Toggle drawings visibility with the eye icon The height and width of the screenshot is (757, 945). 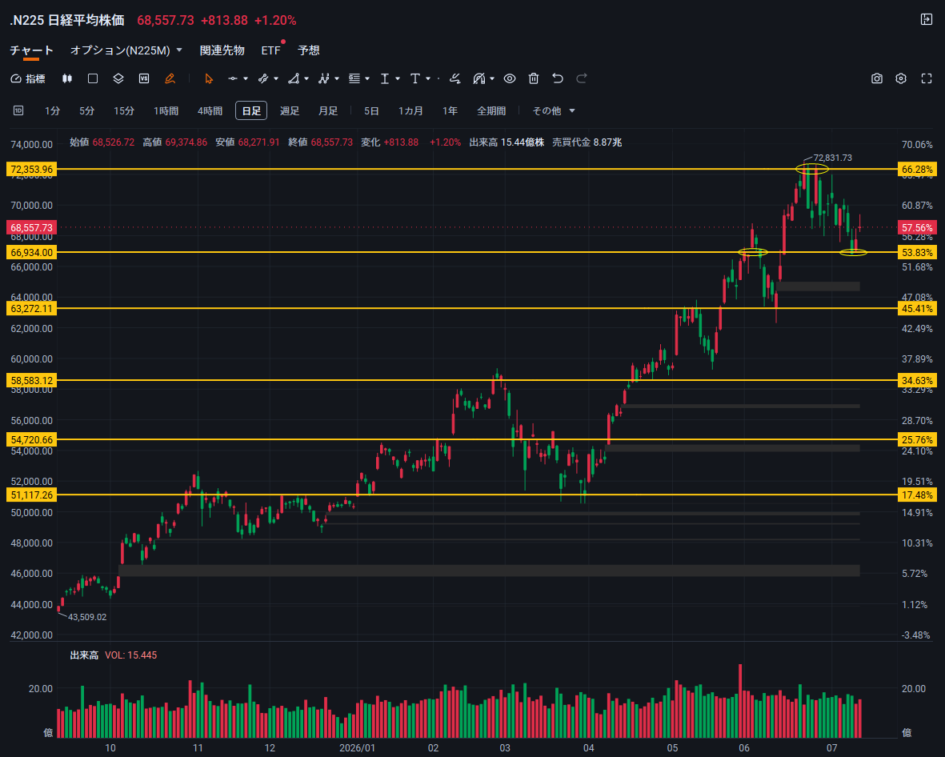click(510, 78)
